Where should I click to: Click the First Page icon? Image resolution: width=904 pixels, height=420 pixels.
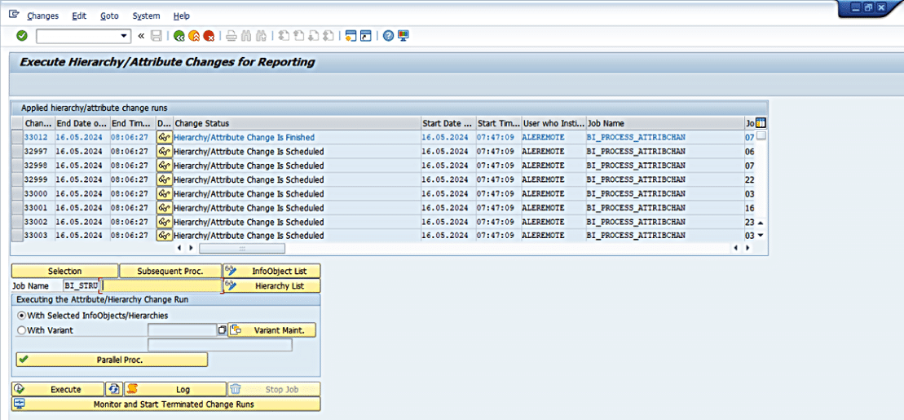(x=284, y=37)
